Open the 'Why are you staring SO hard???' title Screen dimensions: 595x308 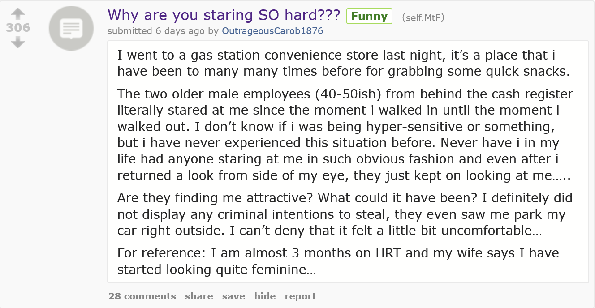pyautogui.click(x=224, y=15)
